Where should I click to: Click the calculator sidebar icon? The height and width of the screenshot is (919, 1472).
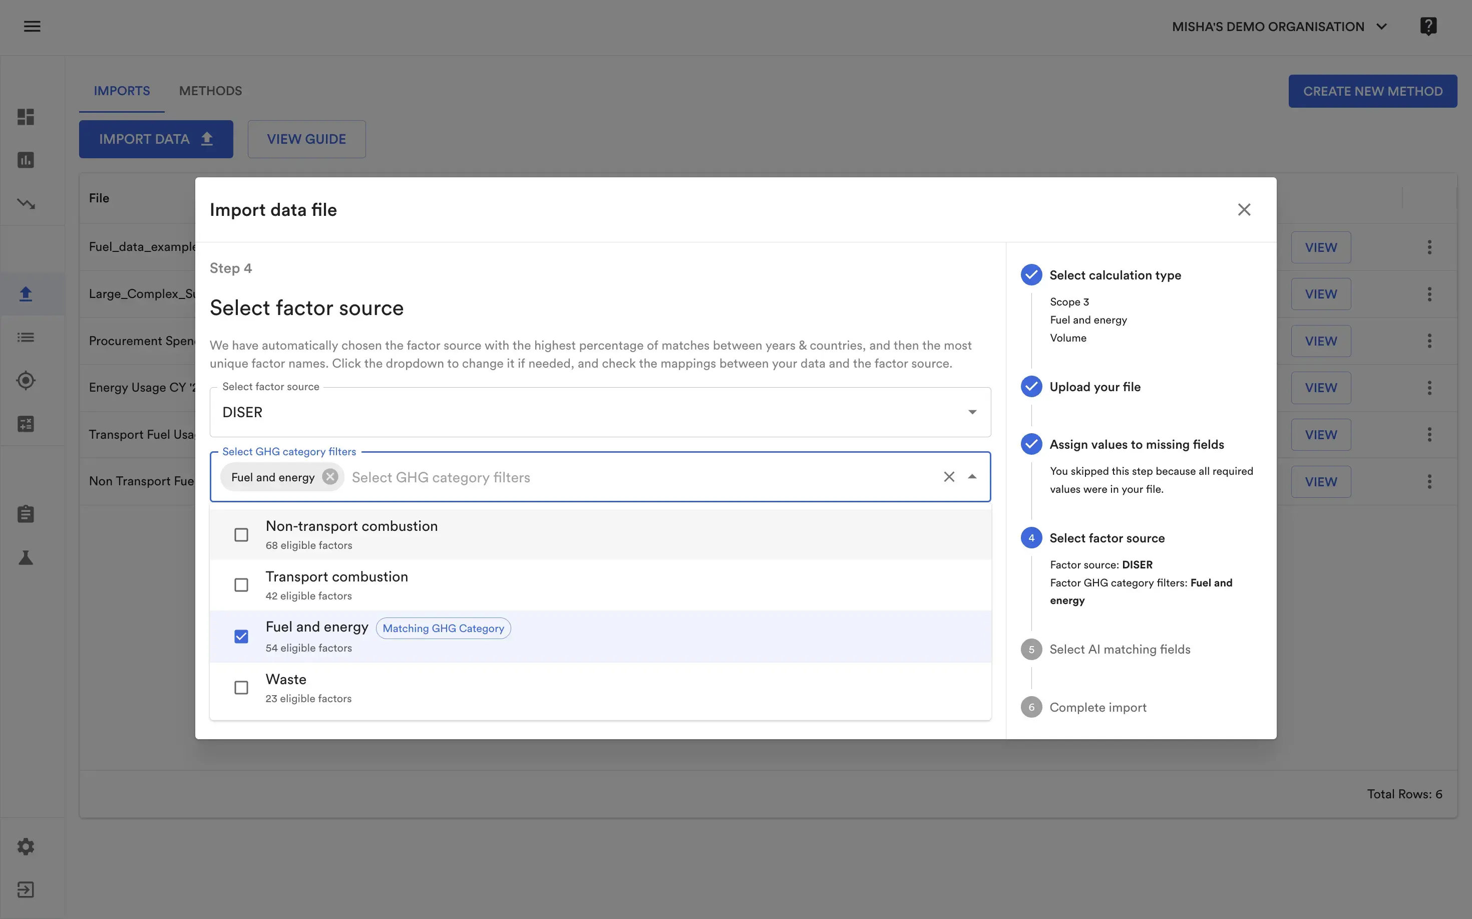pos(26,424)
